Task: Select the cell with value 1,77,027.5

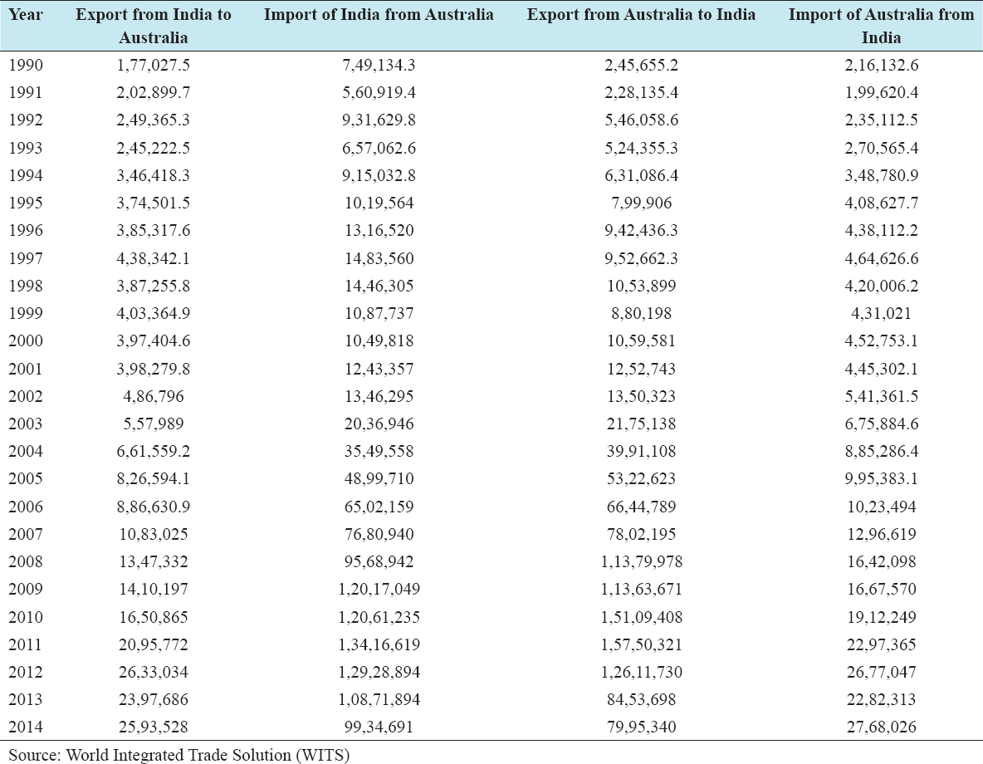Action: pos(154,66)
